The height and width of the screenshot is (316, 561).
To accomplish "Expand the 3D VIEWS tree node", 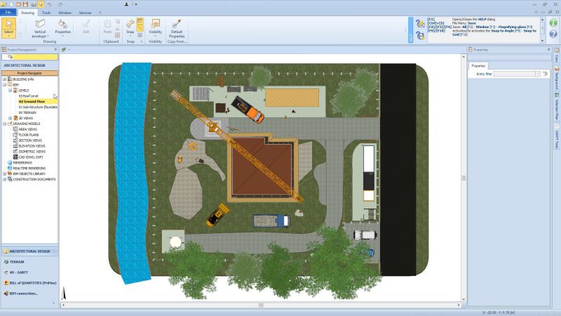I will [10, 118].
